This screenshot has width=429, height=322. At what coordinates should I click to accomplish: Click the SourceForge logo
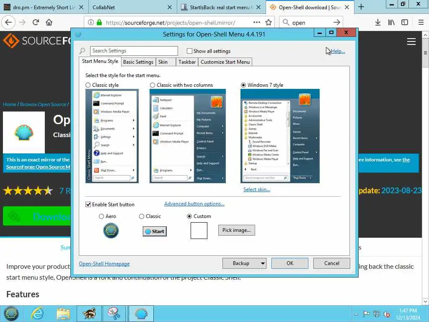coord(37,41)
